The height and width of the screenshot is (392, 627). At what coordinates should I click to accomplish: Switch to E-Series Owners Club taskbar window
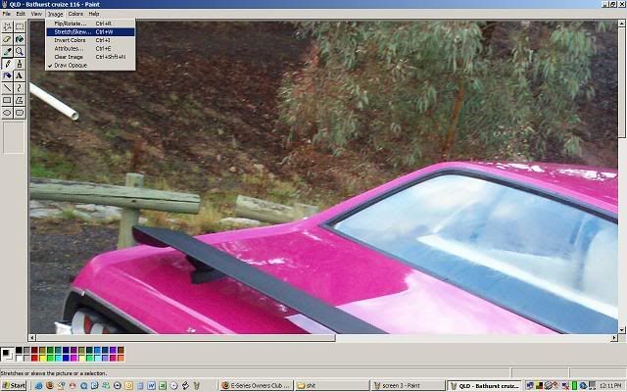(x=257, y=385)
